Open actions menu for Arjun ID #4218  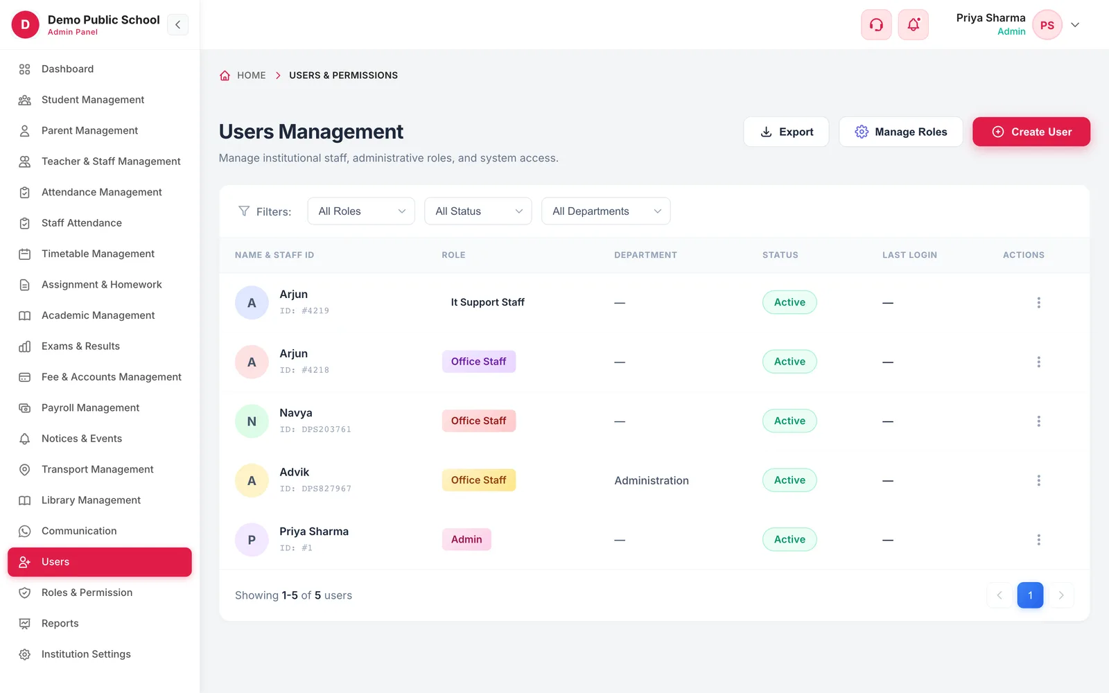pos(1038,362)
